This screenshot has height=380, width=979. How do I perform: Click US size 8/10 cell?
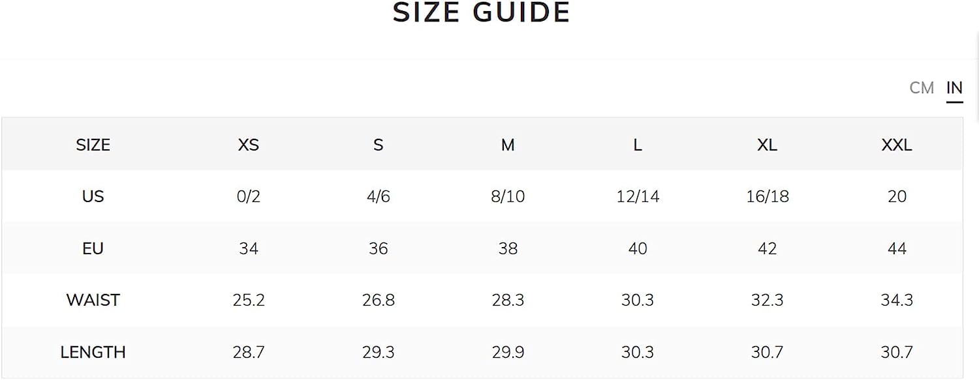click(508, 196)
